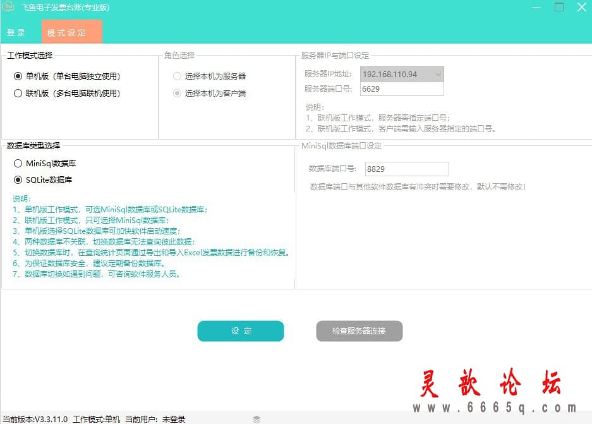Click the MiniSql数据库端口设定 group title

pos(341,146)
